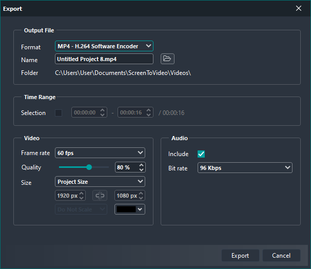
Task: Cancel the export dialog
Action: coord(281,256)
